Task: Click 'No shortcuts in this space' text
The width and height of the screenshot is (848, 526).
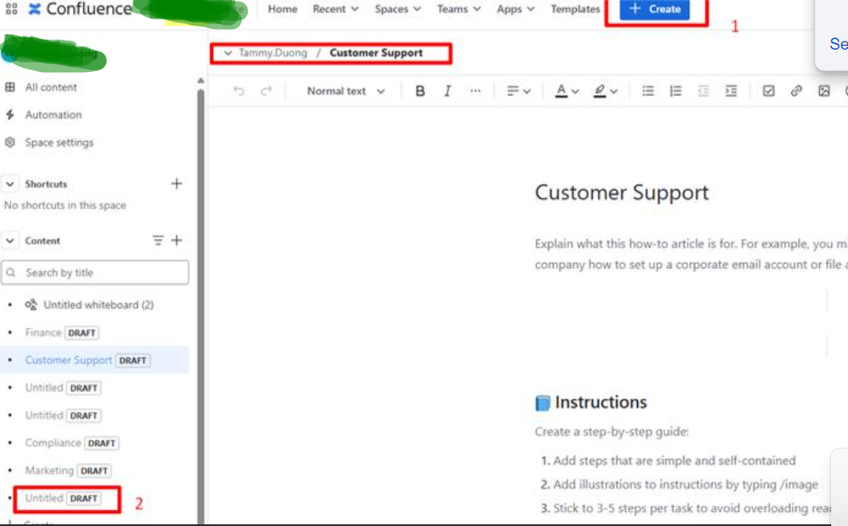Action: (x=65, y=205)
